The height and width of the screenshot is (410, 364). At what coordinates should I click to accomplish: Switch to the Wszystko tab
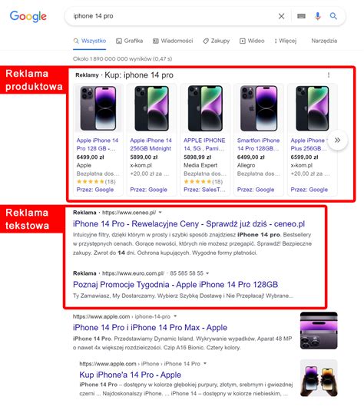pyautogui.click(x=90, y=41)
